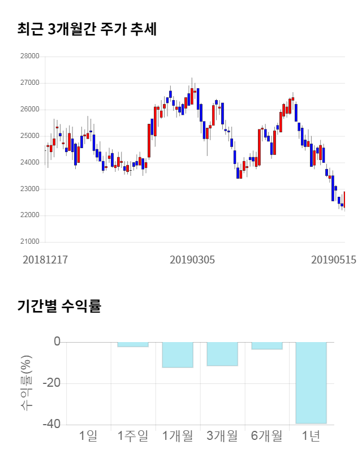Click the 25000 price axis label
362x458 pixels.
click(x=29, y=136)
